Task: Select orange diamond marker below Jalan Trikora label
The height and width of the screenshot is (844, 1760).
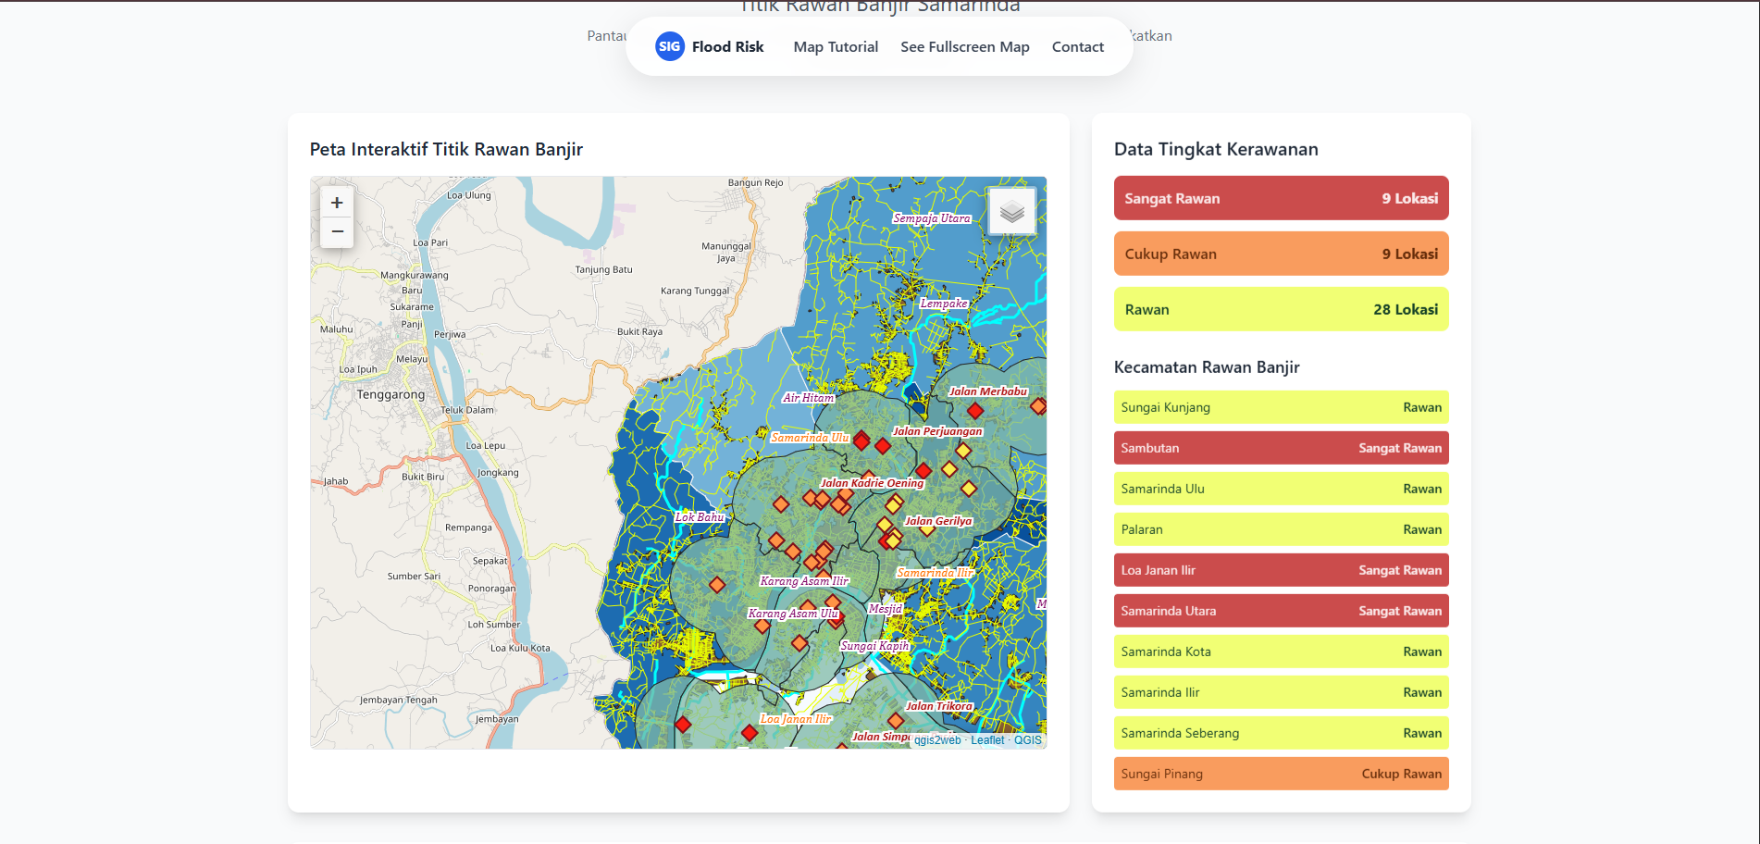Action: click(x=895, y=721)
